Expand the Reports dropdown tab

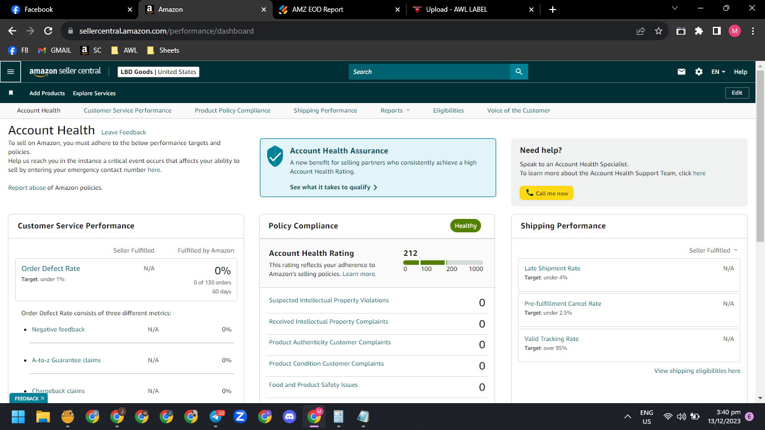pos(395,110)
